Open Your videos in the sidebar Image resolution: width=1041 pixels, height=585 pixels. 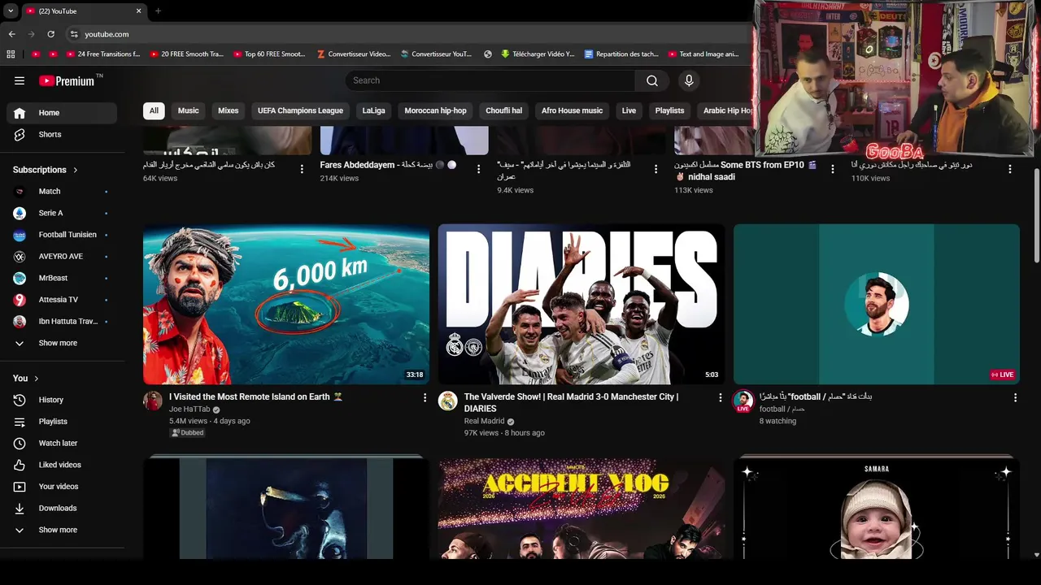coord(62,487)
